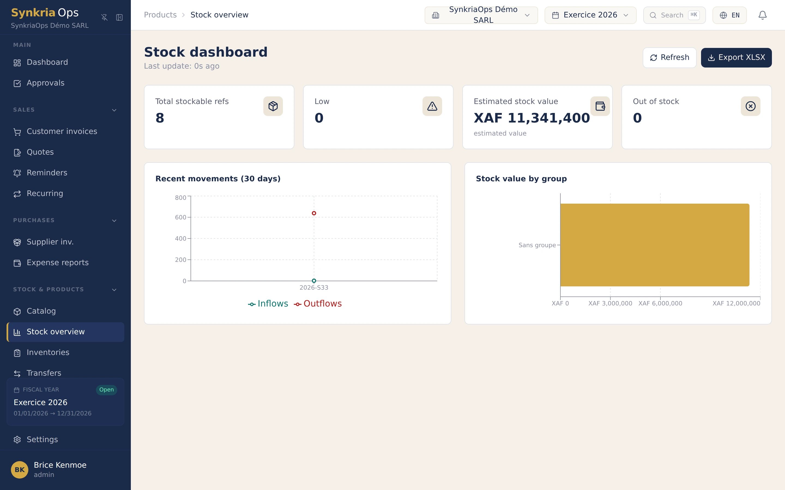Viewport: 785px width, 490px height.
Task: Click the Recurring loop icon
Action: [x=17, y=194]
